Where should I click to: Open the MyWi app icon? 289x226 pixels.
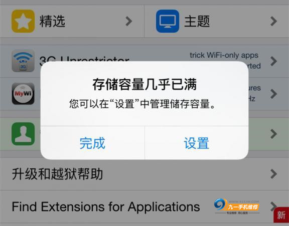coord(23,94)
